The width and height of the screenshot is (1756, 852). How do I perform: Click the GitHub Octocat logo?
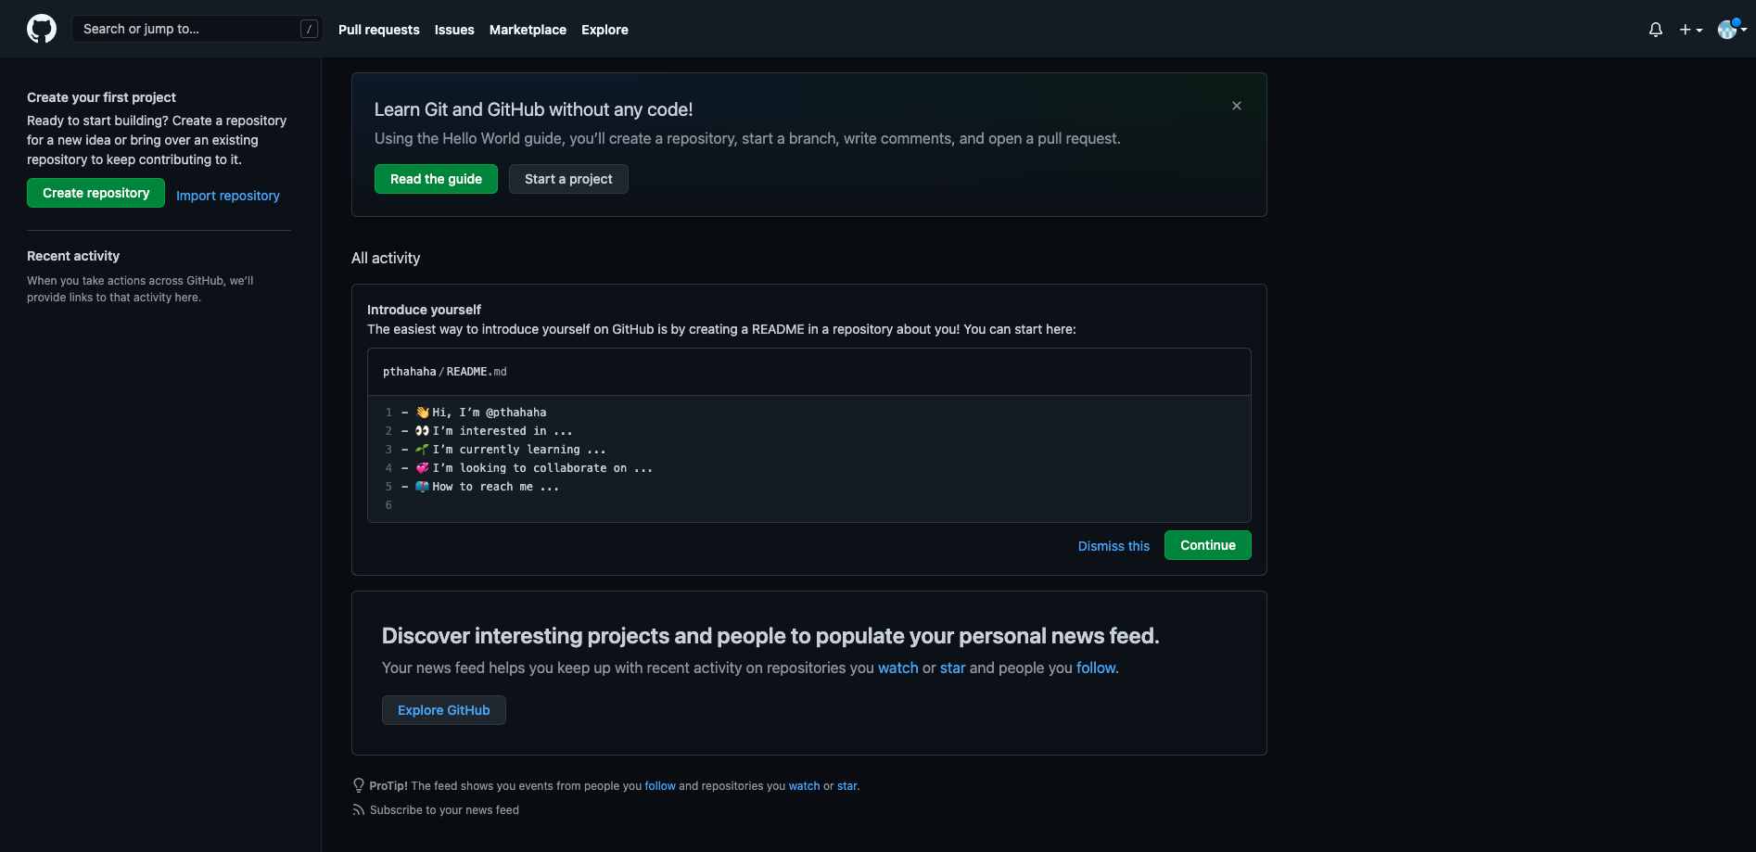[42, 29]
